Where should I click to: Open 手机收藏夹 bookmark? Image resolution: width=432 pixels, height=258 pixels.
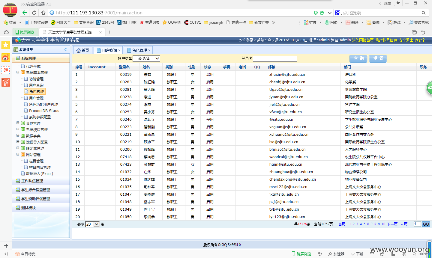coord(36,22)
